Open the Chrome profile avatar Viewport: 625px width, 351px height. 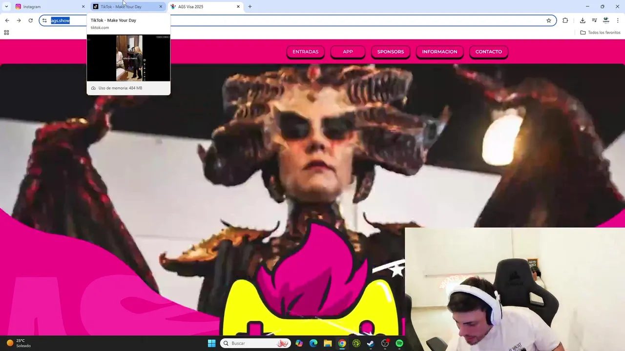click(606, 20)
